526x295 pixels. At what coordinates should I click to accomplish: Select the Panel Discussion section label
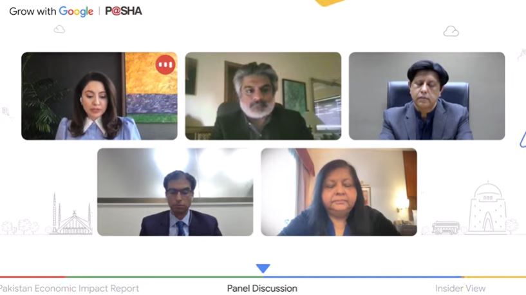point(262,289)
